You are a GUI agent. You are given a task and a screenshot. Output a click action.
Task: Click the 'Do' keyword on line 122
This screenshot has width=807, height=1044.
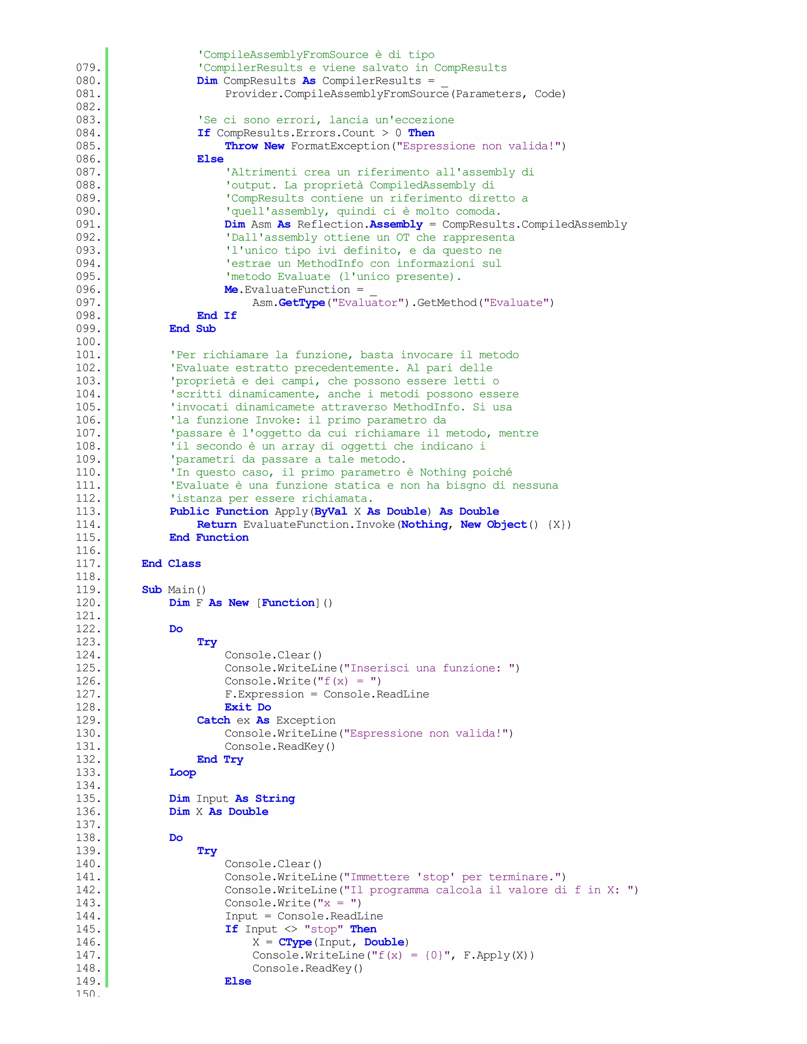(x=176, y=629)
